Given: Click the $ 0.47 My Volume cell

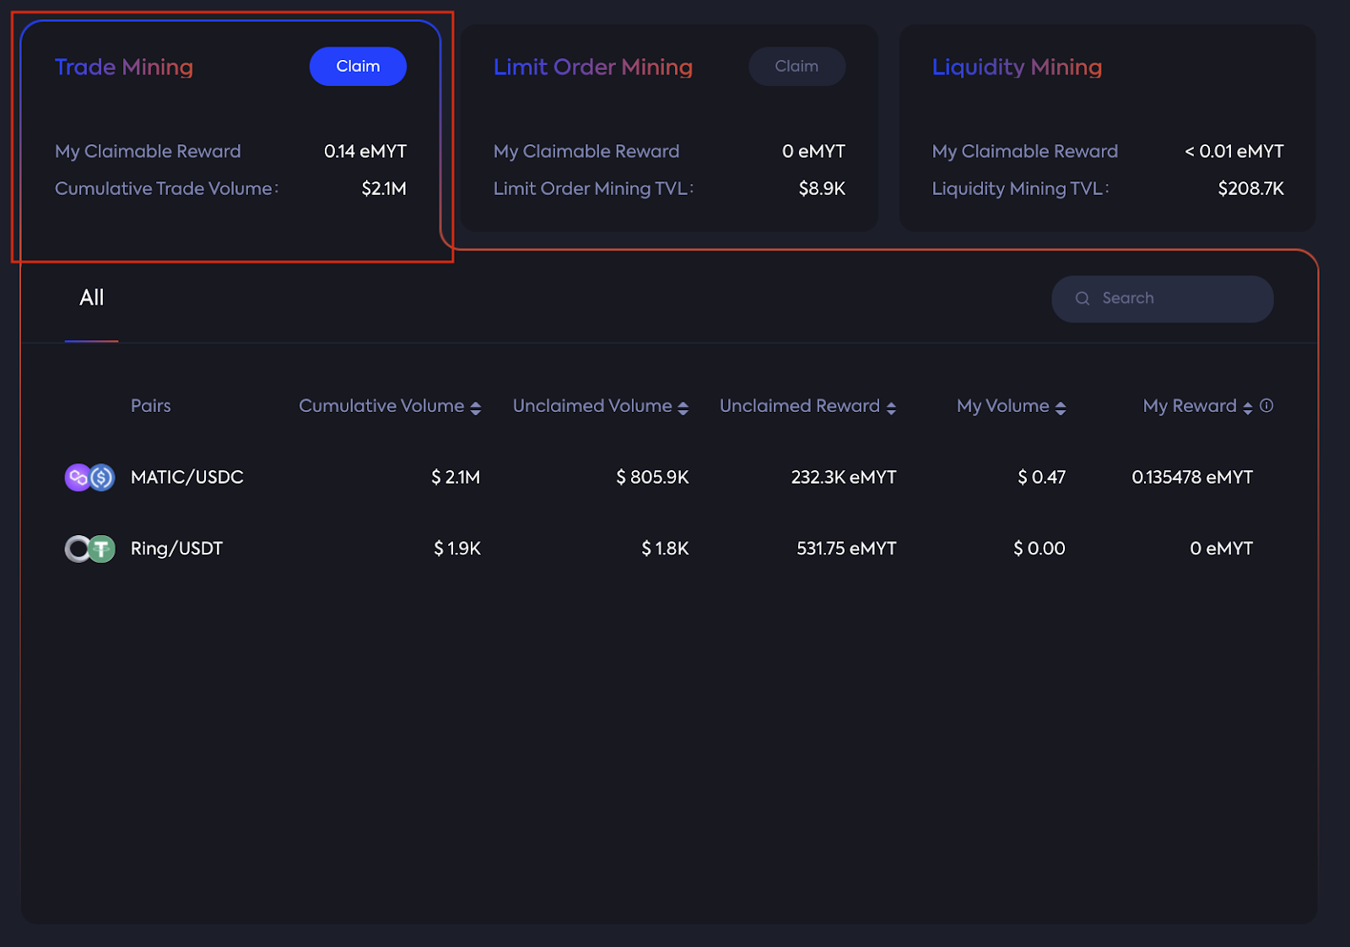Looking at the screenshot, I should pyautogui.click(x=1041, y=478).
